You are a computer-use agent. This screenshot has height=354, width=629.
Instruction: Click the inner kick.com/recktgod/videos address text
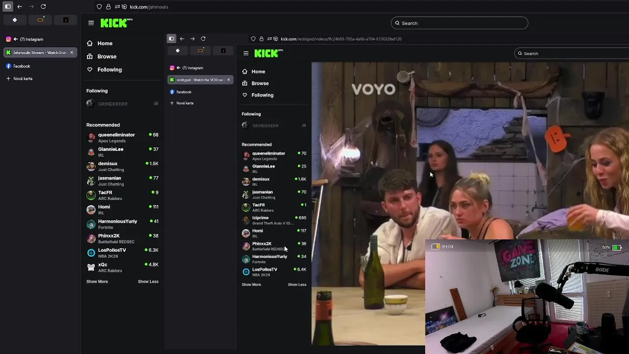click(x=341, y=39)
